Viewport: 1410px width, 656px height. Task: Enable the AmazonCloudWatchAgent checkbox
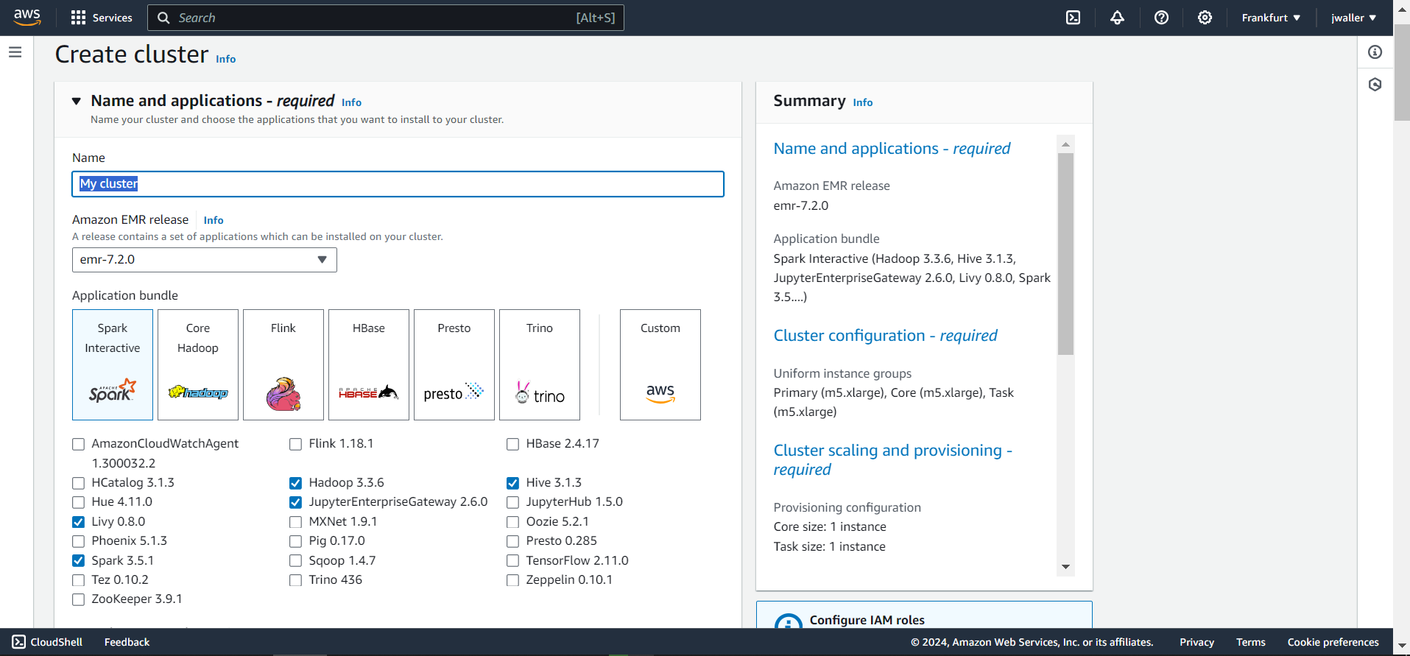click(x=78, y=444)
